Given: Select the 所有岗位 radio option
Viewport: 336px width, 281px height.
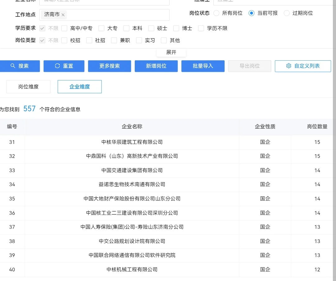Looking at the screenshot, I should pos(217,13).
